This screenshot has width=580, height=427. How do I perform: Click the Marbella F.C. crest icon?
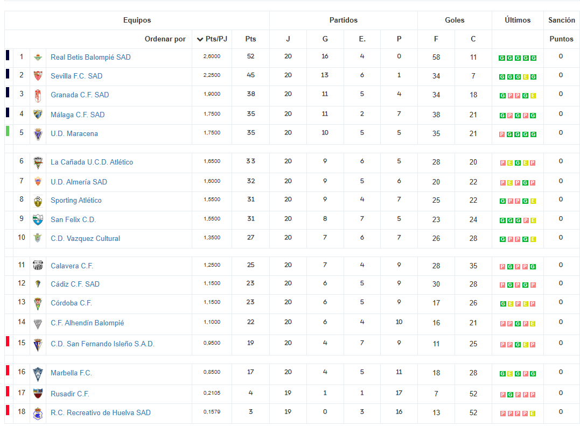pyautogui.click(x=38, y=374)
